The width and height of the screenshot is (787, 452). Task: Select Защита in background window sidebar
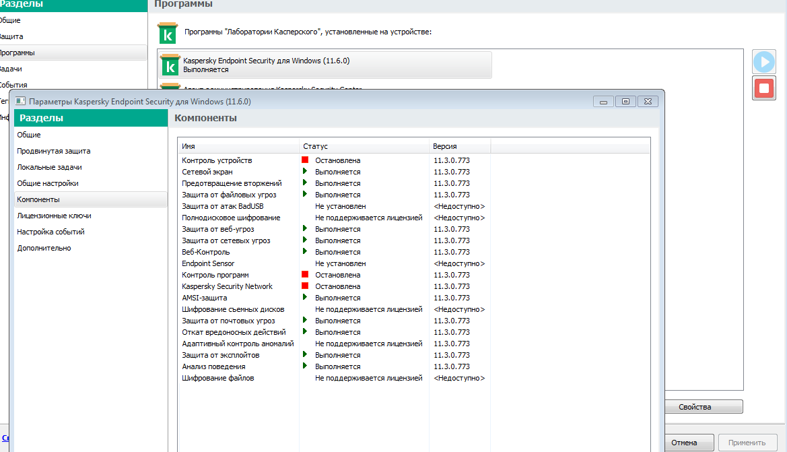point(73,36)
